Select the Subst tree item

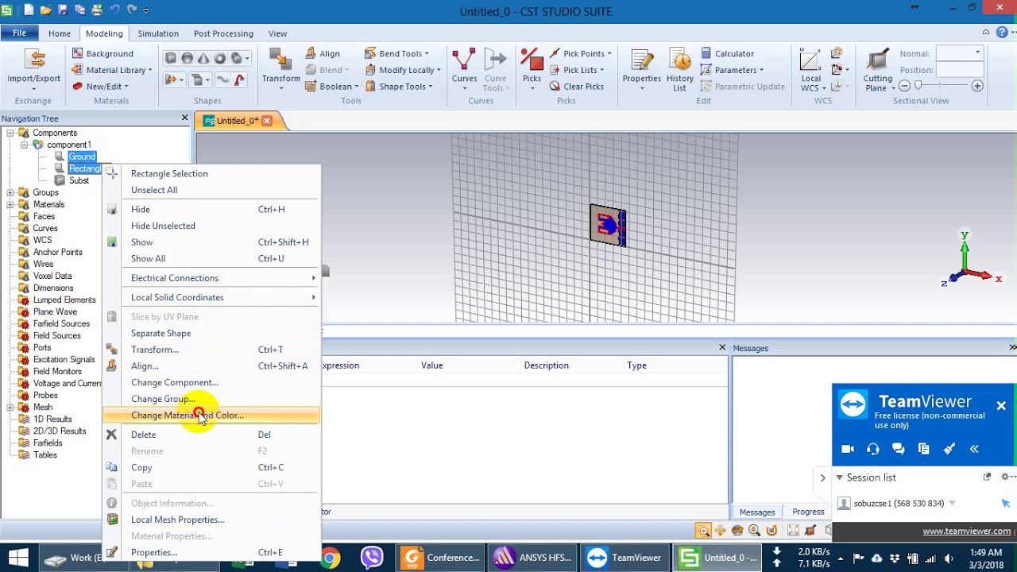[x=79, y=180]
